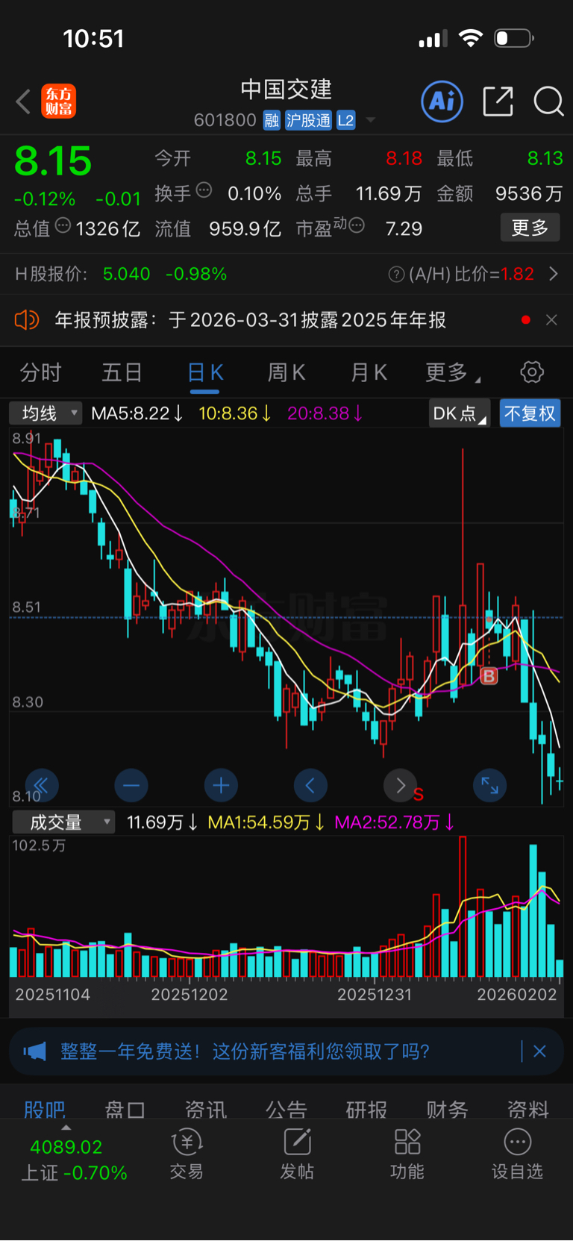Tap the info icon beside 市盈动
The width and height of the screenshot is (573, 1241).
357,225
